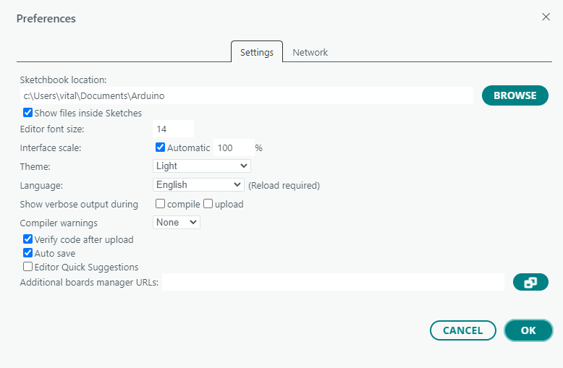Screen dimensions: 563x368
Task: Close the Preferences dialog with X
Action: tap(546, 17)
